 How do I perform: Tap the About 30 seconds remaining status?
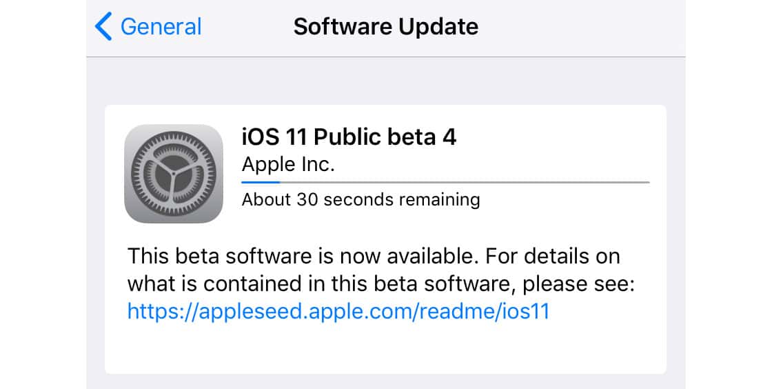tap(360, 199)
